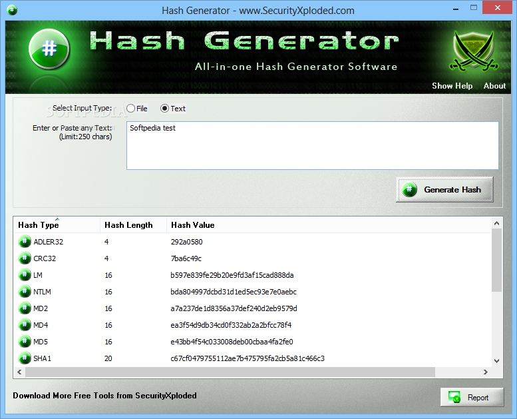Image resolution: width=517 pixels, height=419 pixels.
Task: Click the Report button
Action: [472, 397]
